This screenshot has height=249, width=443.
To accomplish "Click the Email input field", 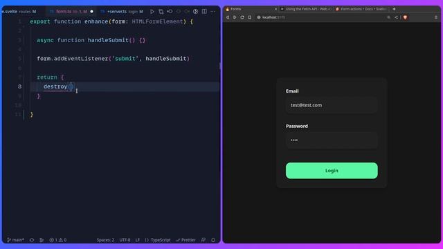I will tap(332, 105).
